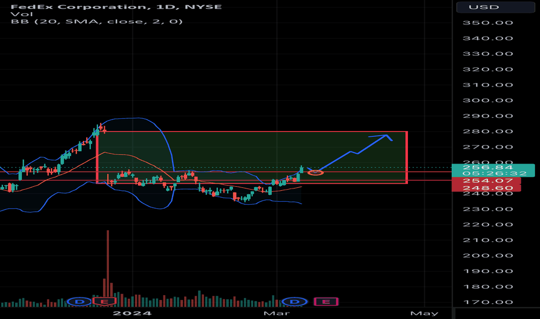The image size is (540, 319).
Task: Click the 05:26:32 bar countdown timer
Action: [495, 173]
